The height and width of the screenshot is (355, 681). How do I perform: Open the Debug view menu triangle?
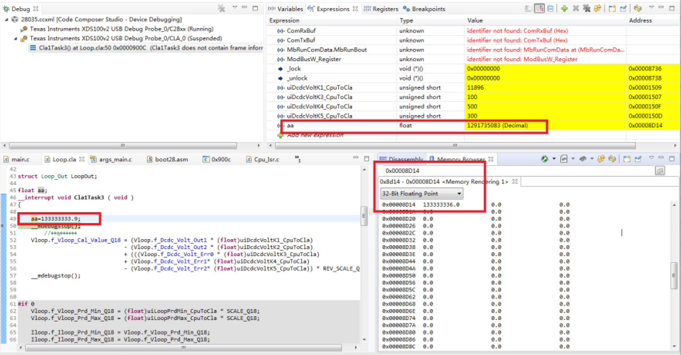pos(234,8)
